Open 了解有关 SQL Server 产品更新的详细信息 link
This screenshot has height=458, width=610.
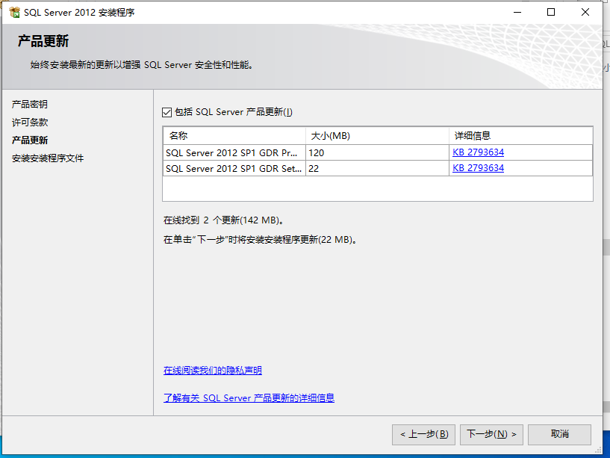[x=249, y=397]
